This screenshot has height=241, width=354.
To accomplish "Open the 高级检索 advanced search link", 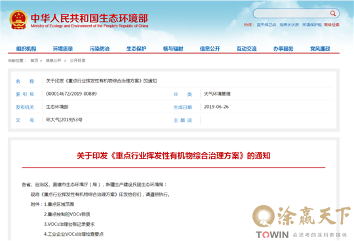I will [332, 25].
